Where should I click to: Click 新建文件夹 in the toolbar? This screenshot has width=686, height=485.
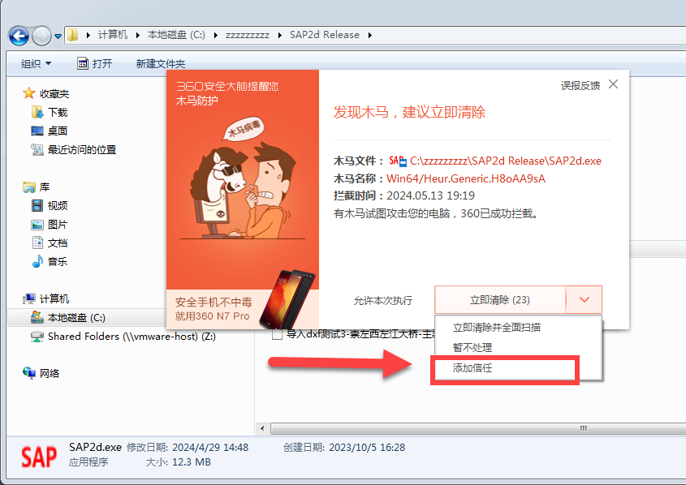coord(161,64)
